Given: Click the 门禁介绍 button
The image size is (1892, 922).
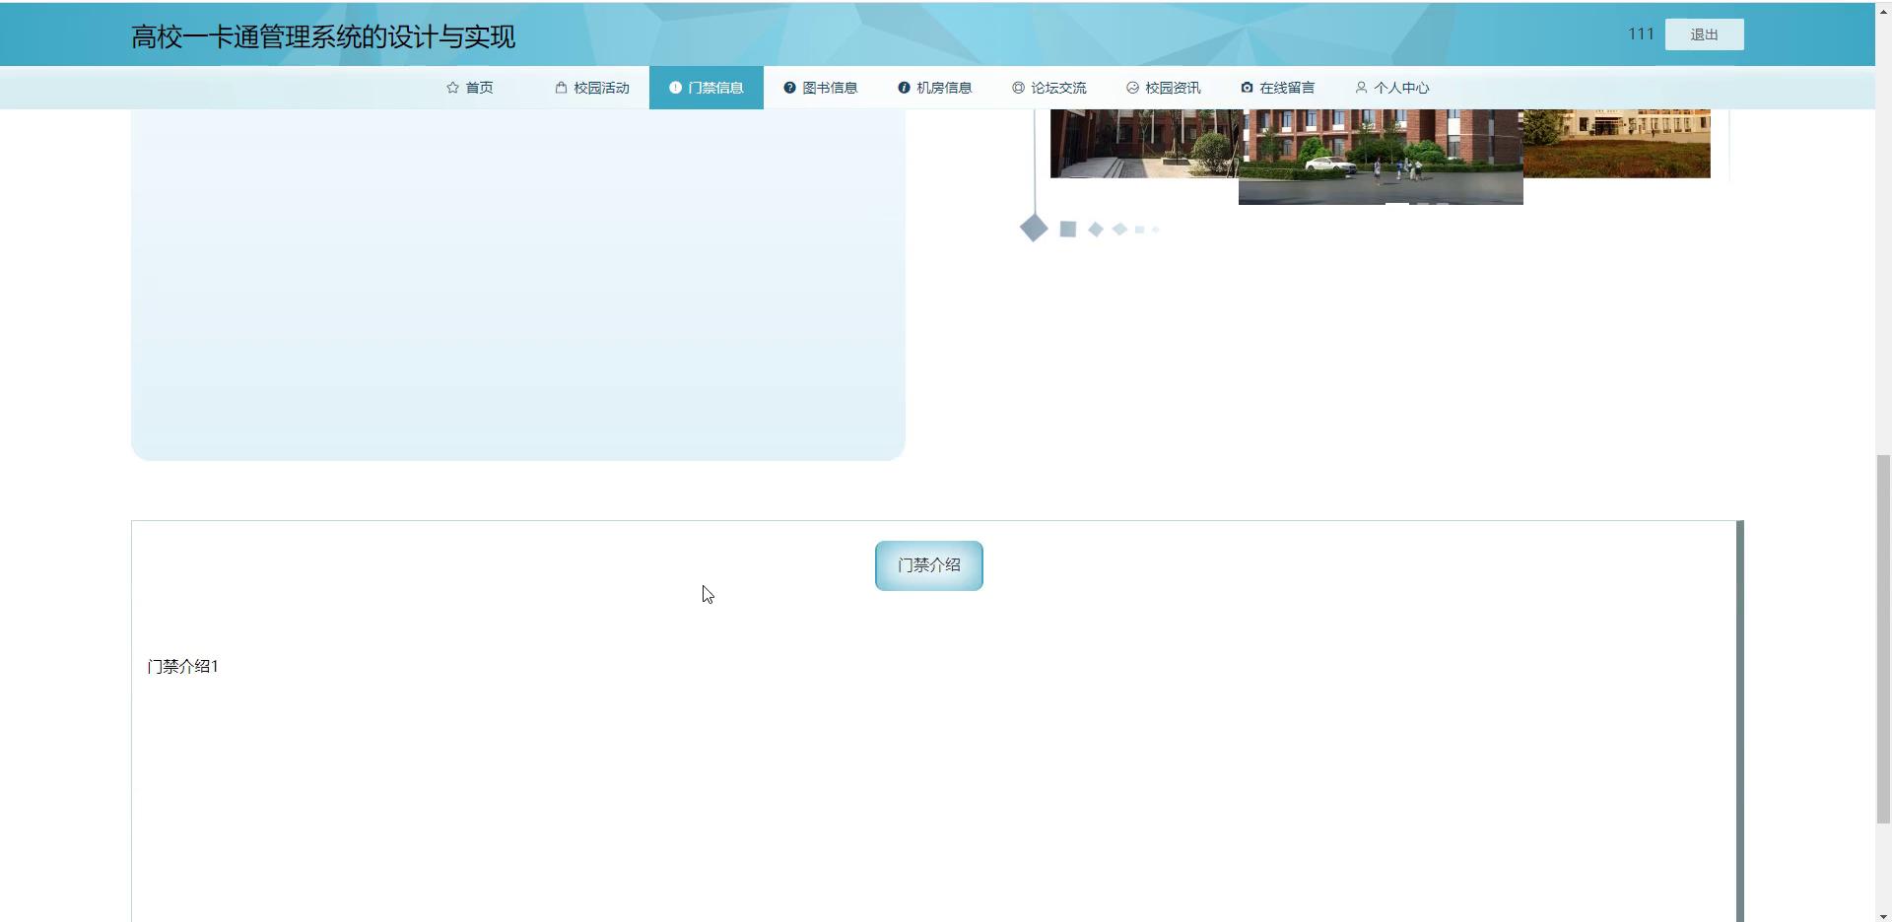Looking at the screenshot, I should [x=928, y=565].
